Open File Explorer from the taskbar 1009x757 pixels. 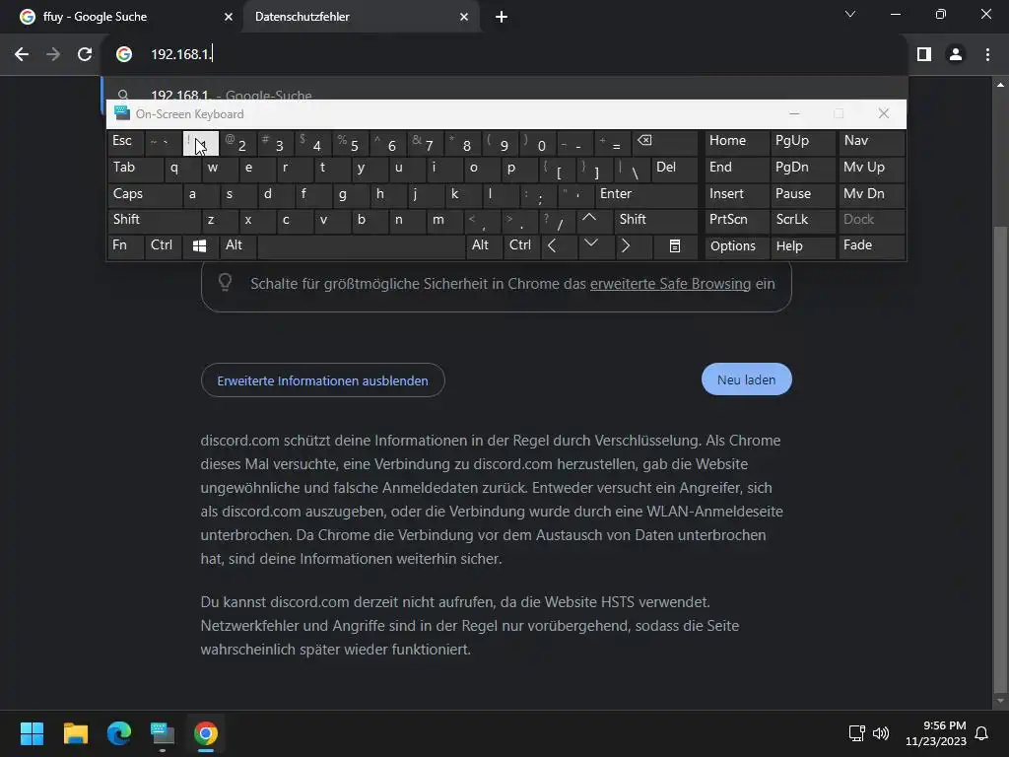tap(75, 733)
